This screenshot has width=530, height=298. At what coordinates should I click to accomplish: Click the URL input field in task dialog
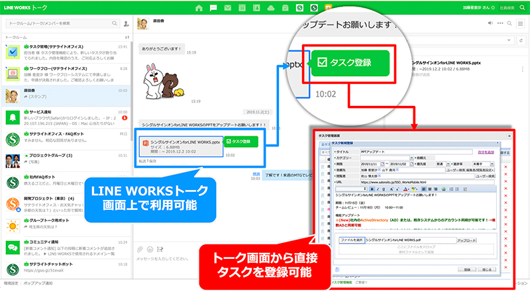(x=427, y=182)
